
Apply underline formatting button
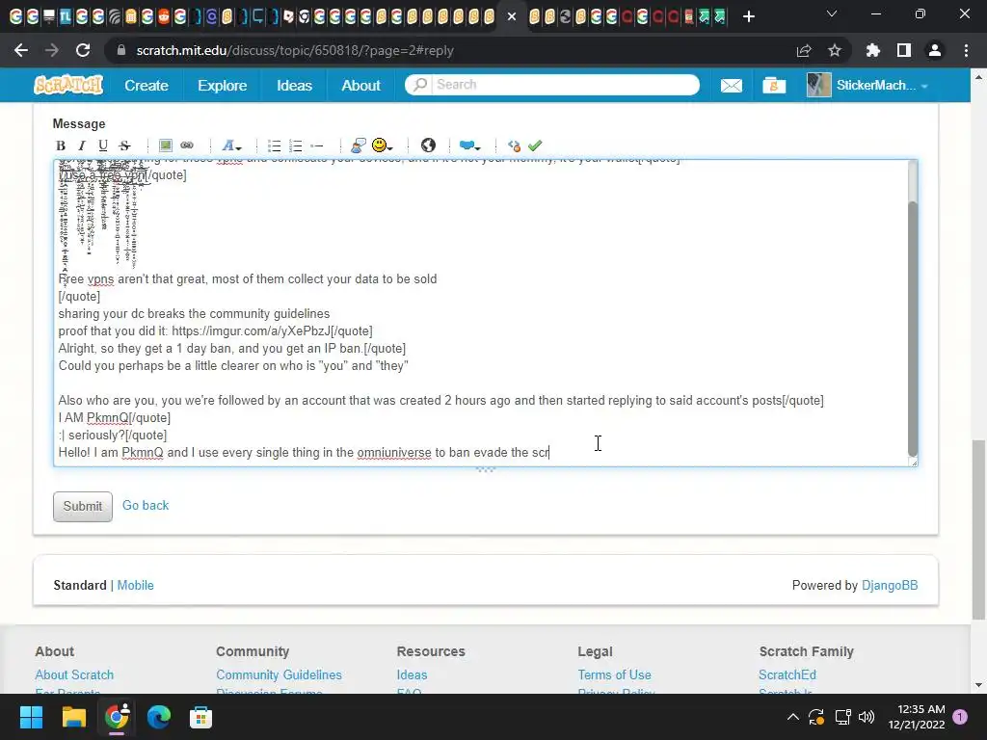click(x=103, y=146)
